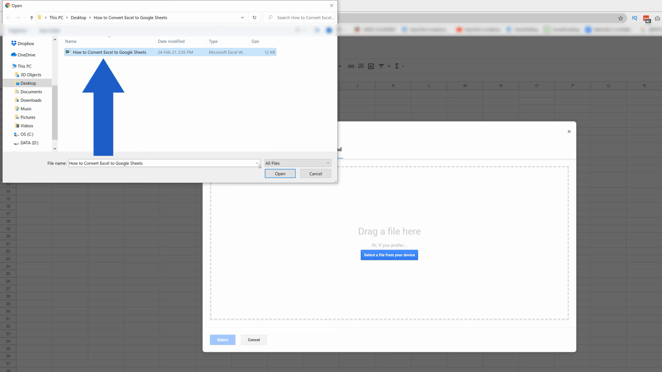Navigate to Desktop via the breadcrumb

click(79, 17)
